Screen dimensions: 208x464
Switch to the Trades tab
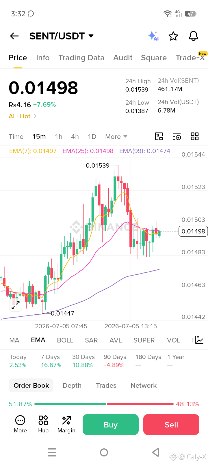coord(106,385)
